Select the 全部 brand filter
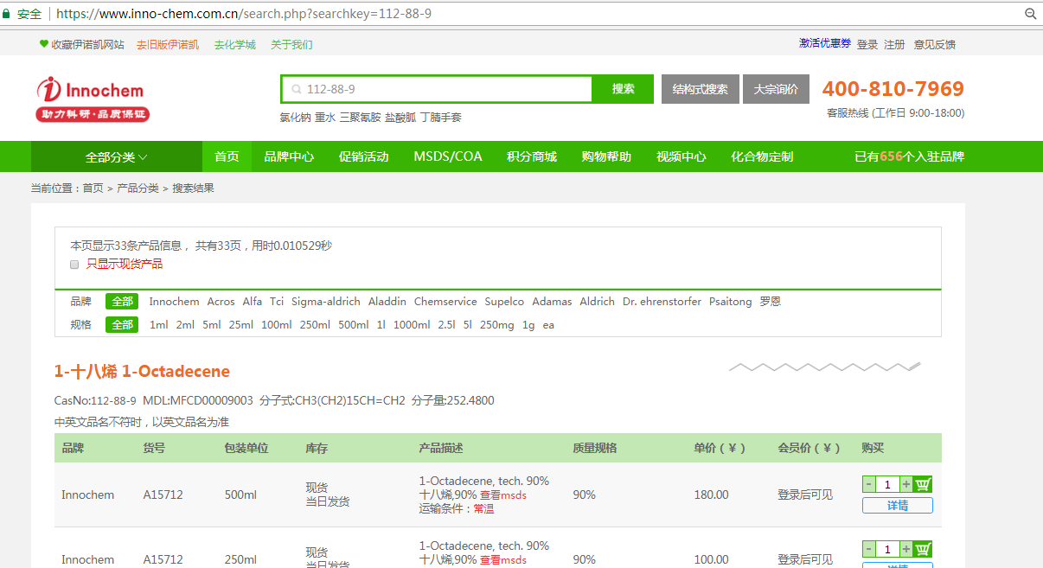The height and width of the screenshot is (568, 1043). point(122,302)
